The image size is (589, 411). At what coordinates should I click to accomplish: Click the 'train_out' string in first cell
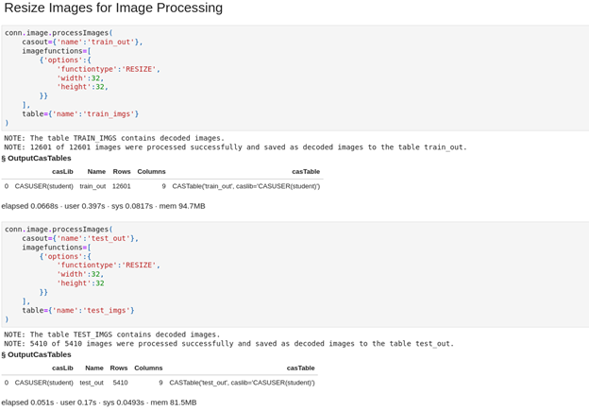click(110, 42)
